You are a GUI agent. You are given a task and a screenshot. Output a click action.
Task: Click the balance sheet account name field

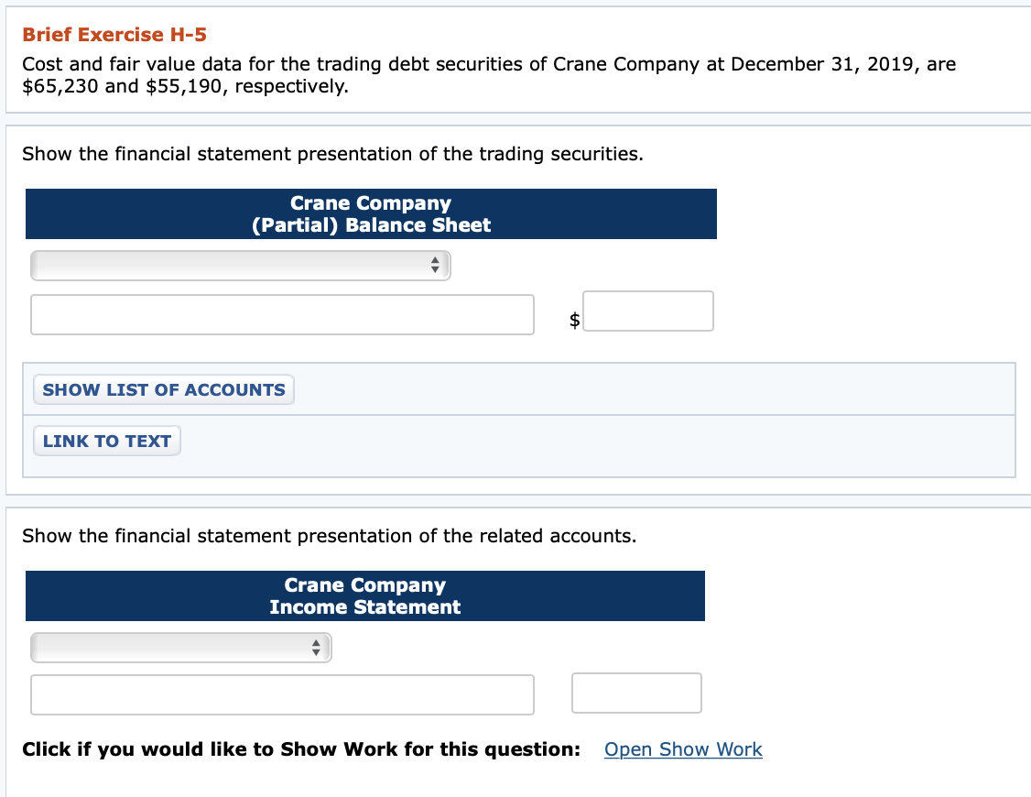tap(282, 314)
